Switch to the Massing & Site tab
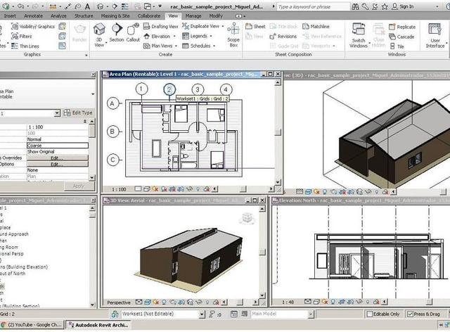 [115, 15]
